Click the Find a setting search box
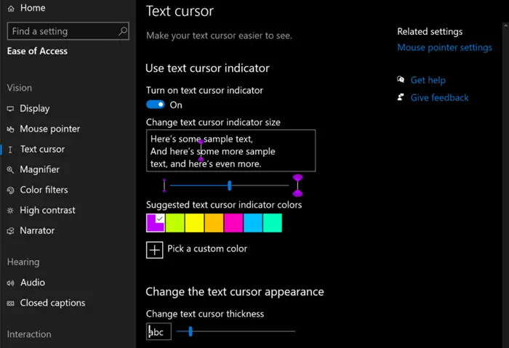509x348 pixels. 68,31
